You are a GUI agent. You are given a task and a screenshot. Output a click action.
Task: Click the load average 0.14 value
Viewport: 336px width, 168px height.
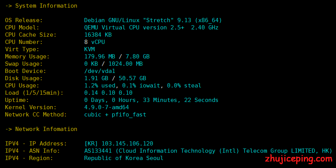click(91, 93)
